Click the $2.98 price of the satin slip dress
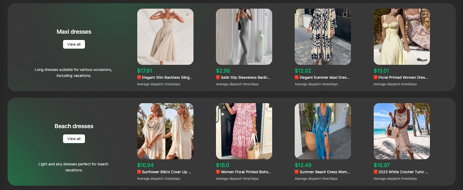Viewport: 463px width, 190px height. point(223,71)
